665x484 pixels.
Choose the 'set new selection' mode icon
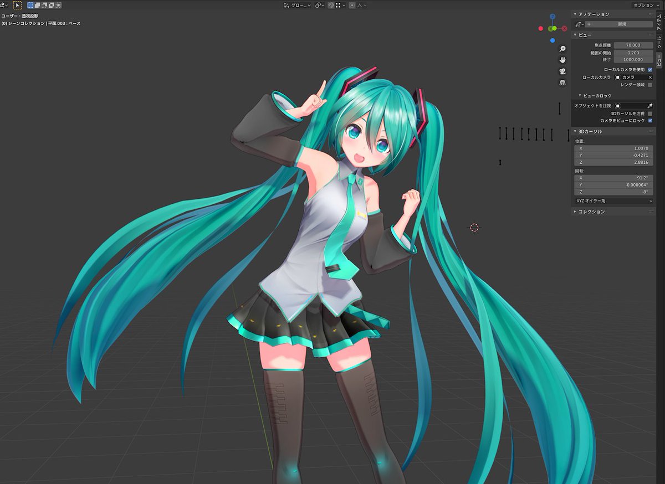[x=30, y=5]
